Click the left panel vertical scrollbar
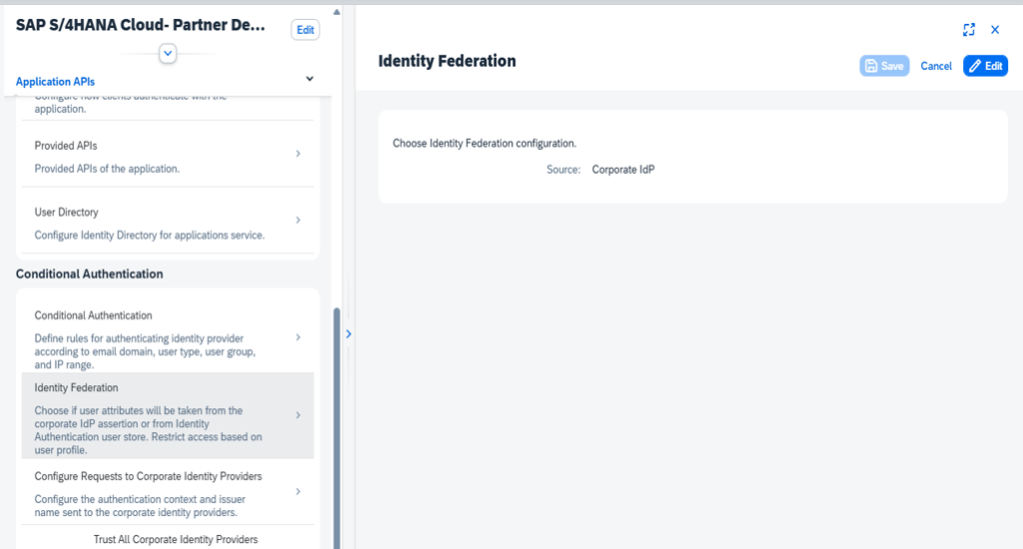Viewport: 1023px width, 549px height. [336, 419]
